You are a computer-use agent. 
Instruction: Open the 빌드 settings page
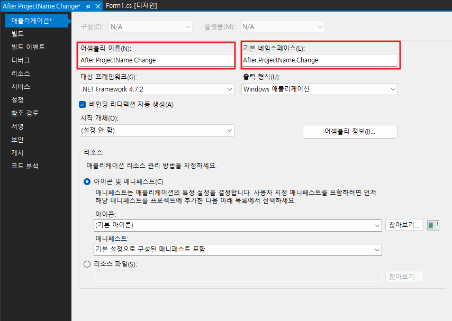pyautogui.click(x=17, y=34)
